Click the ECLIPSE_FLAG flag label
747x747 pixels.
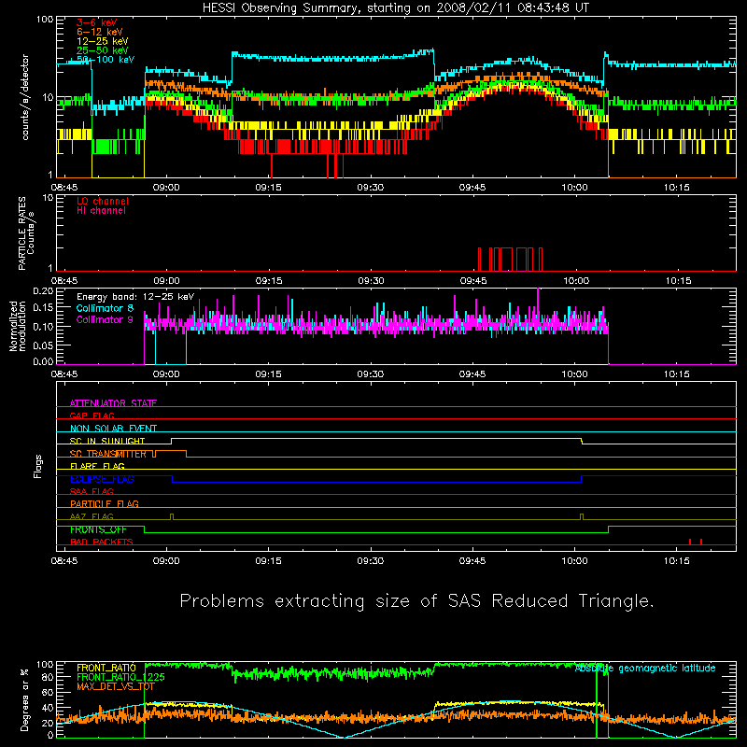[102, 479]
